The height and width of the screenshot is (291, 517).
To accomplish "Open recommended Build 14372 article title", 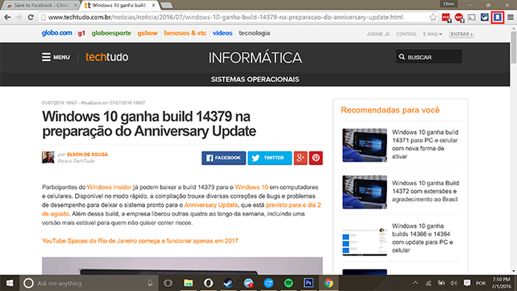I will point(426,191).
